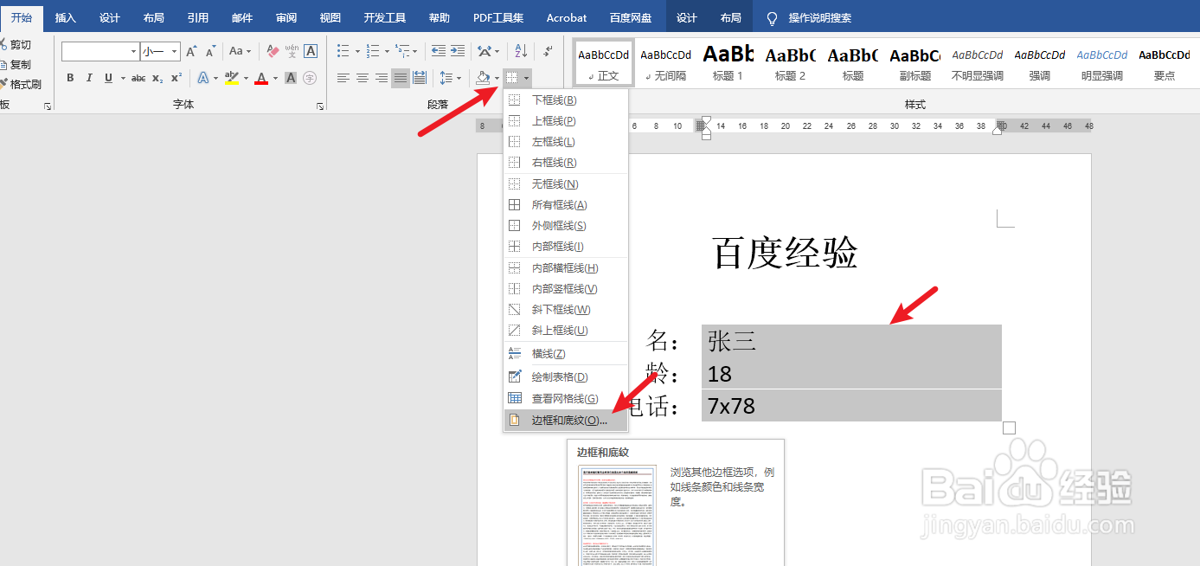Choose 外侧框线(S) option
Viewport: 1200px width, 566px height.
point(566,226)
